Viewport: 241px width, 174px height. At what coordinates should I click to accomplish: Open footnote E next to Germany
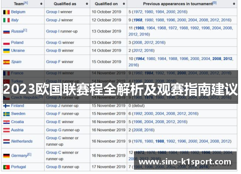(29, 154)
